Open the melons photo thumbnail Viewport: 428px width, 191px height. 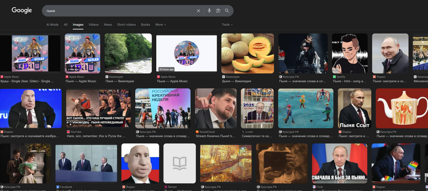coord(247,53)
